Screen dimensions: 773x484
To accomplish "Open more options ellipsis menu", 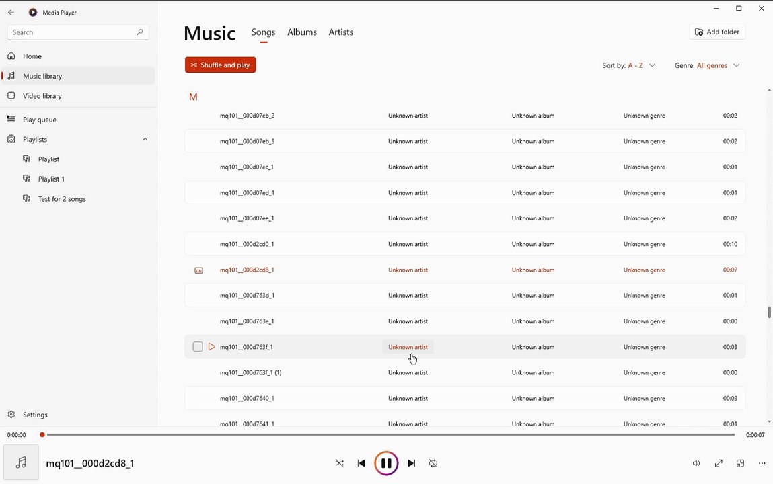I will coord(762,463).
